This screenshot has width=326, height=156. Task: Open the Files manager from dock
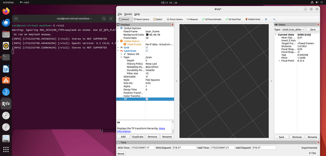[x=6, y=34]
